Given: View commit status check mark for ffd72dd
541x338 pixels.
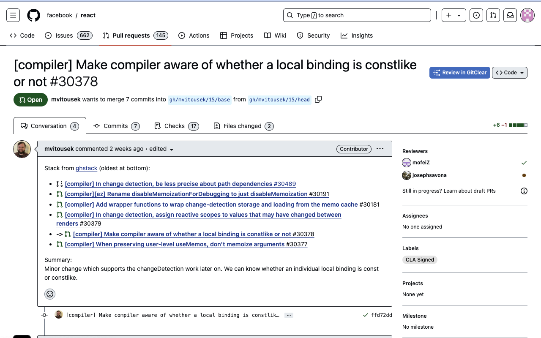Looking at the screenshot, I should pyautogui.click(x=366, y=315).
